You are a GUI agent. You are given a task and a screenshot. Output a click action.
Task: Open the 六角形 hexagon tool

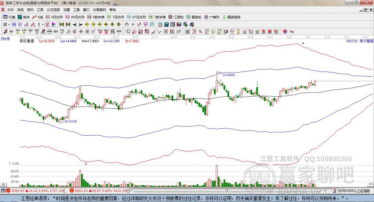[212, 17]
